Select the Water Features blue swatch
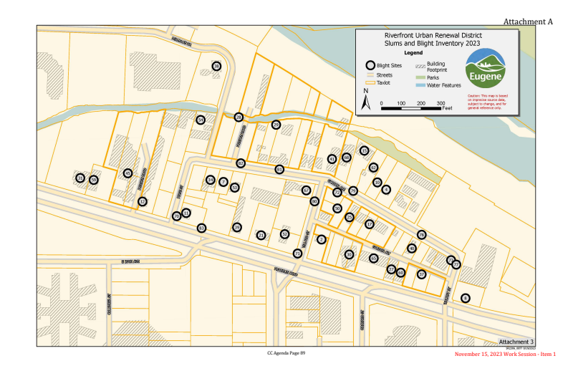 click(420, 85)
